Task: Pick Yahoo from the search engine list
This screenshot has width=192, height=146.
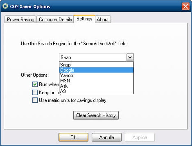Action: (96, 75)
